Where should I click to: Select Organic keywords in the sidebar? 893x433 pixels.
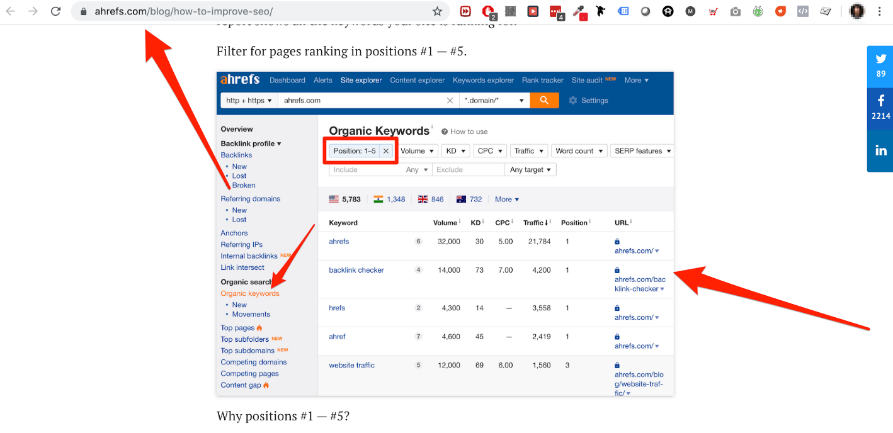click(250, 294)
